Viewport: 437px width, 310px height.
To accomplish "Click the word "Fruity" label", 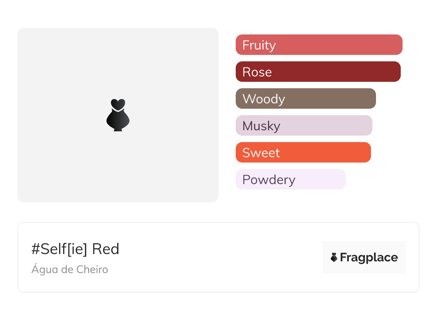I will pyautogui.click(x=259, y=45).
